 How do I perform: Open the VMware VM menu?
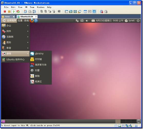pyautogui.click(x=26, y=7)
